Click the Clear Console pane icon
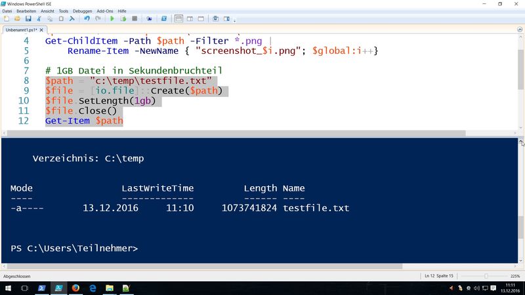 pos(72,19)
